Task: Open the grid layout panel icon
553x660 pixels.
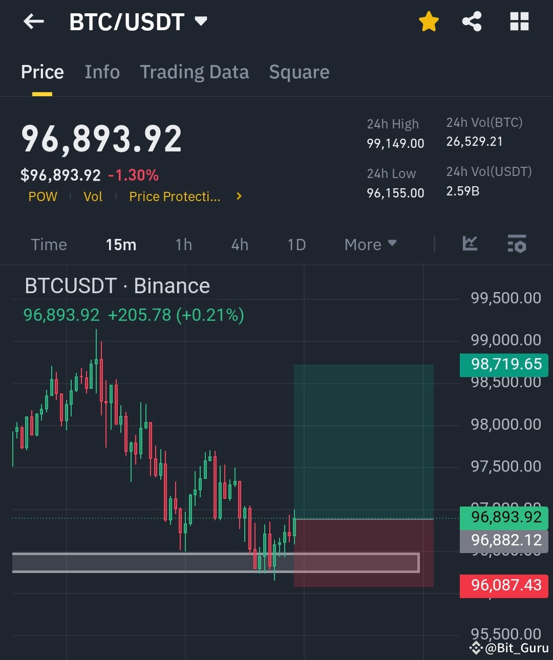Action: pyautogui.click(x=519, y=21)
